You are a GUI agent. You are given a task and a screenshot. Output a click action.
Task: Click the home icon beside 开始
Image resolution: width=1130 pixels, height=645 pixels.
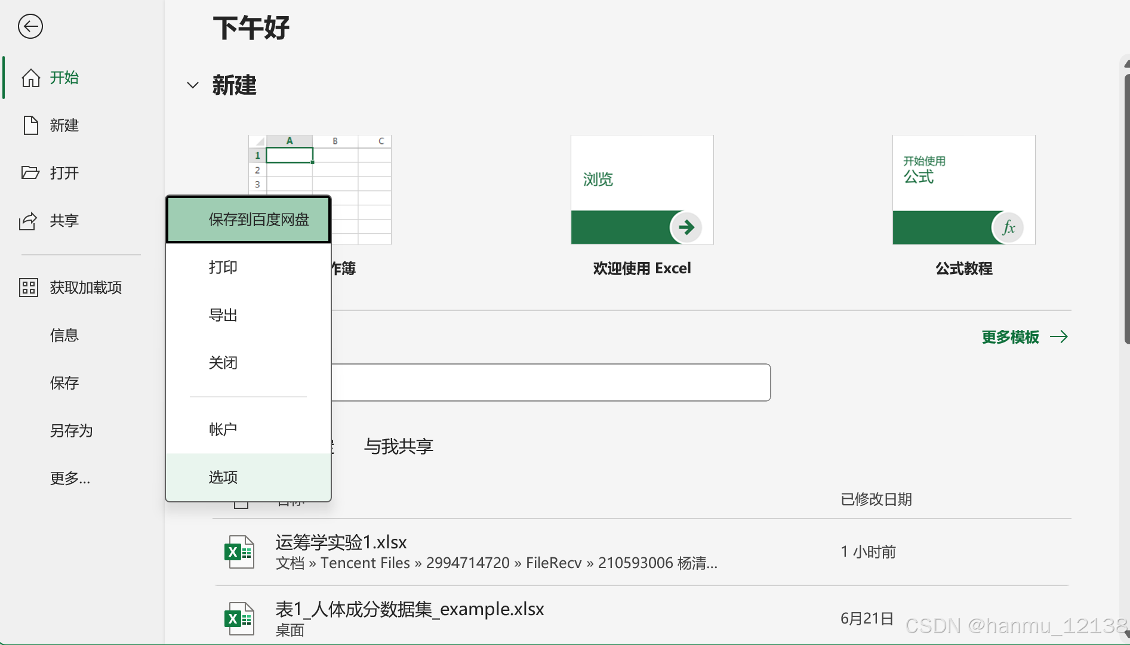tap(31, 78)
